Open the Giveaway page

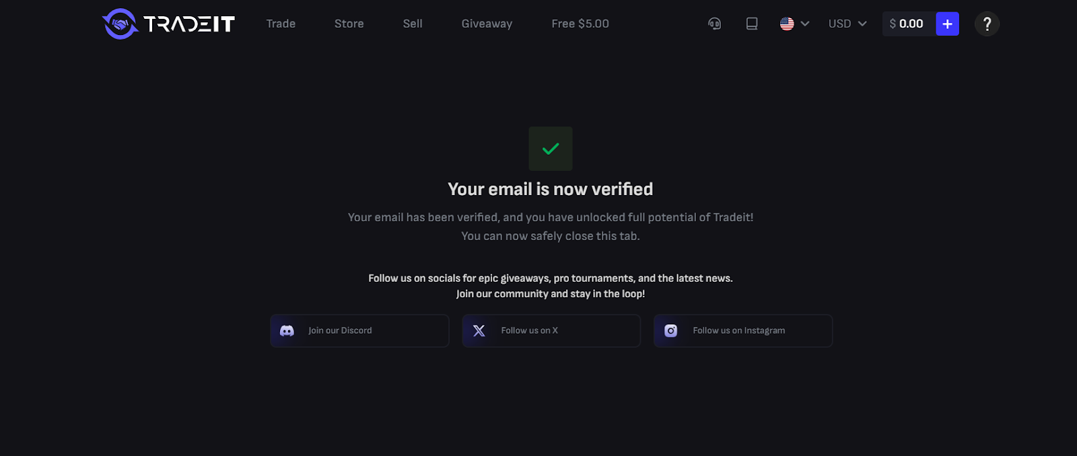[487, 24]
